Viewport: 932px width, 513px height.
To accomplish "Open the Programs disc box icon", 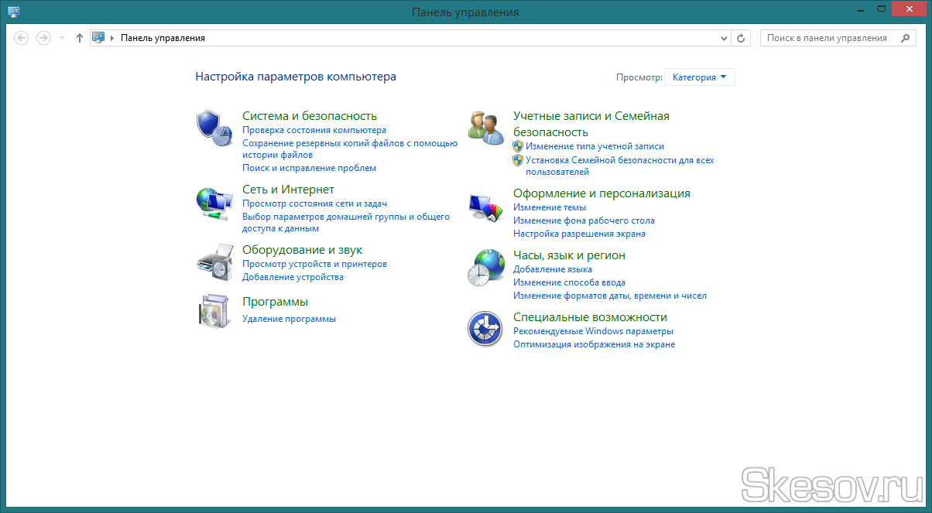I will click(214, 311).
